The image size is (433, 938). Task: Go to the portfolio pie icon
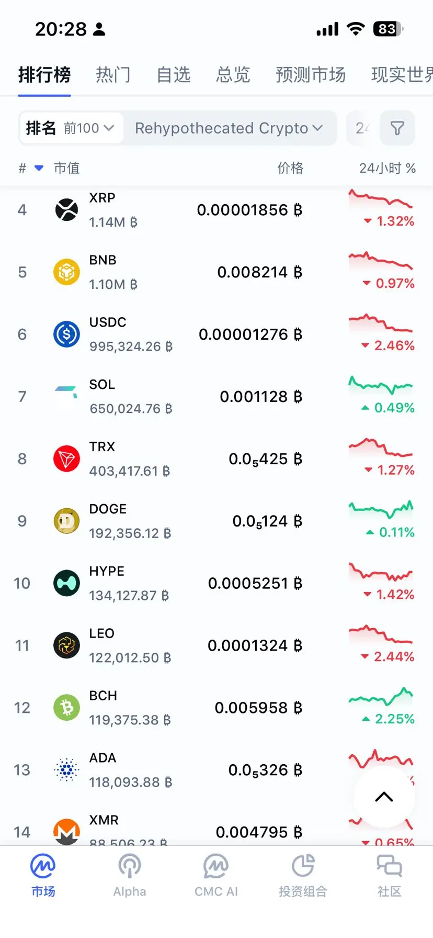(x=303, y=866)
